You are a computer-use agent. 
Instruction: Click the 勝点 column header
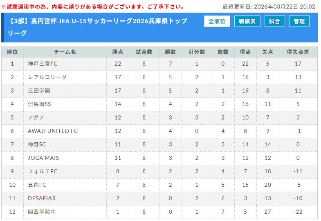click(118, 52)
